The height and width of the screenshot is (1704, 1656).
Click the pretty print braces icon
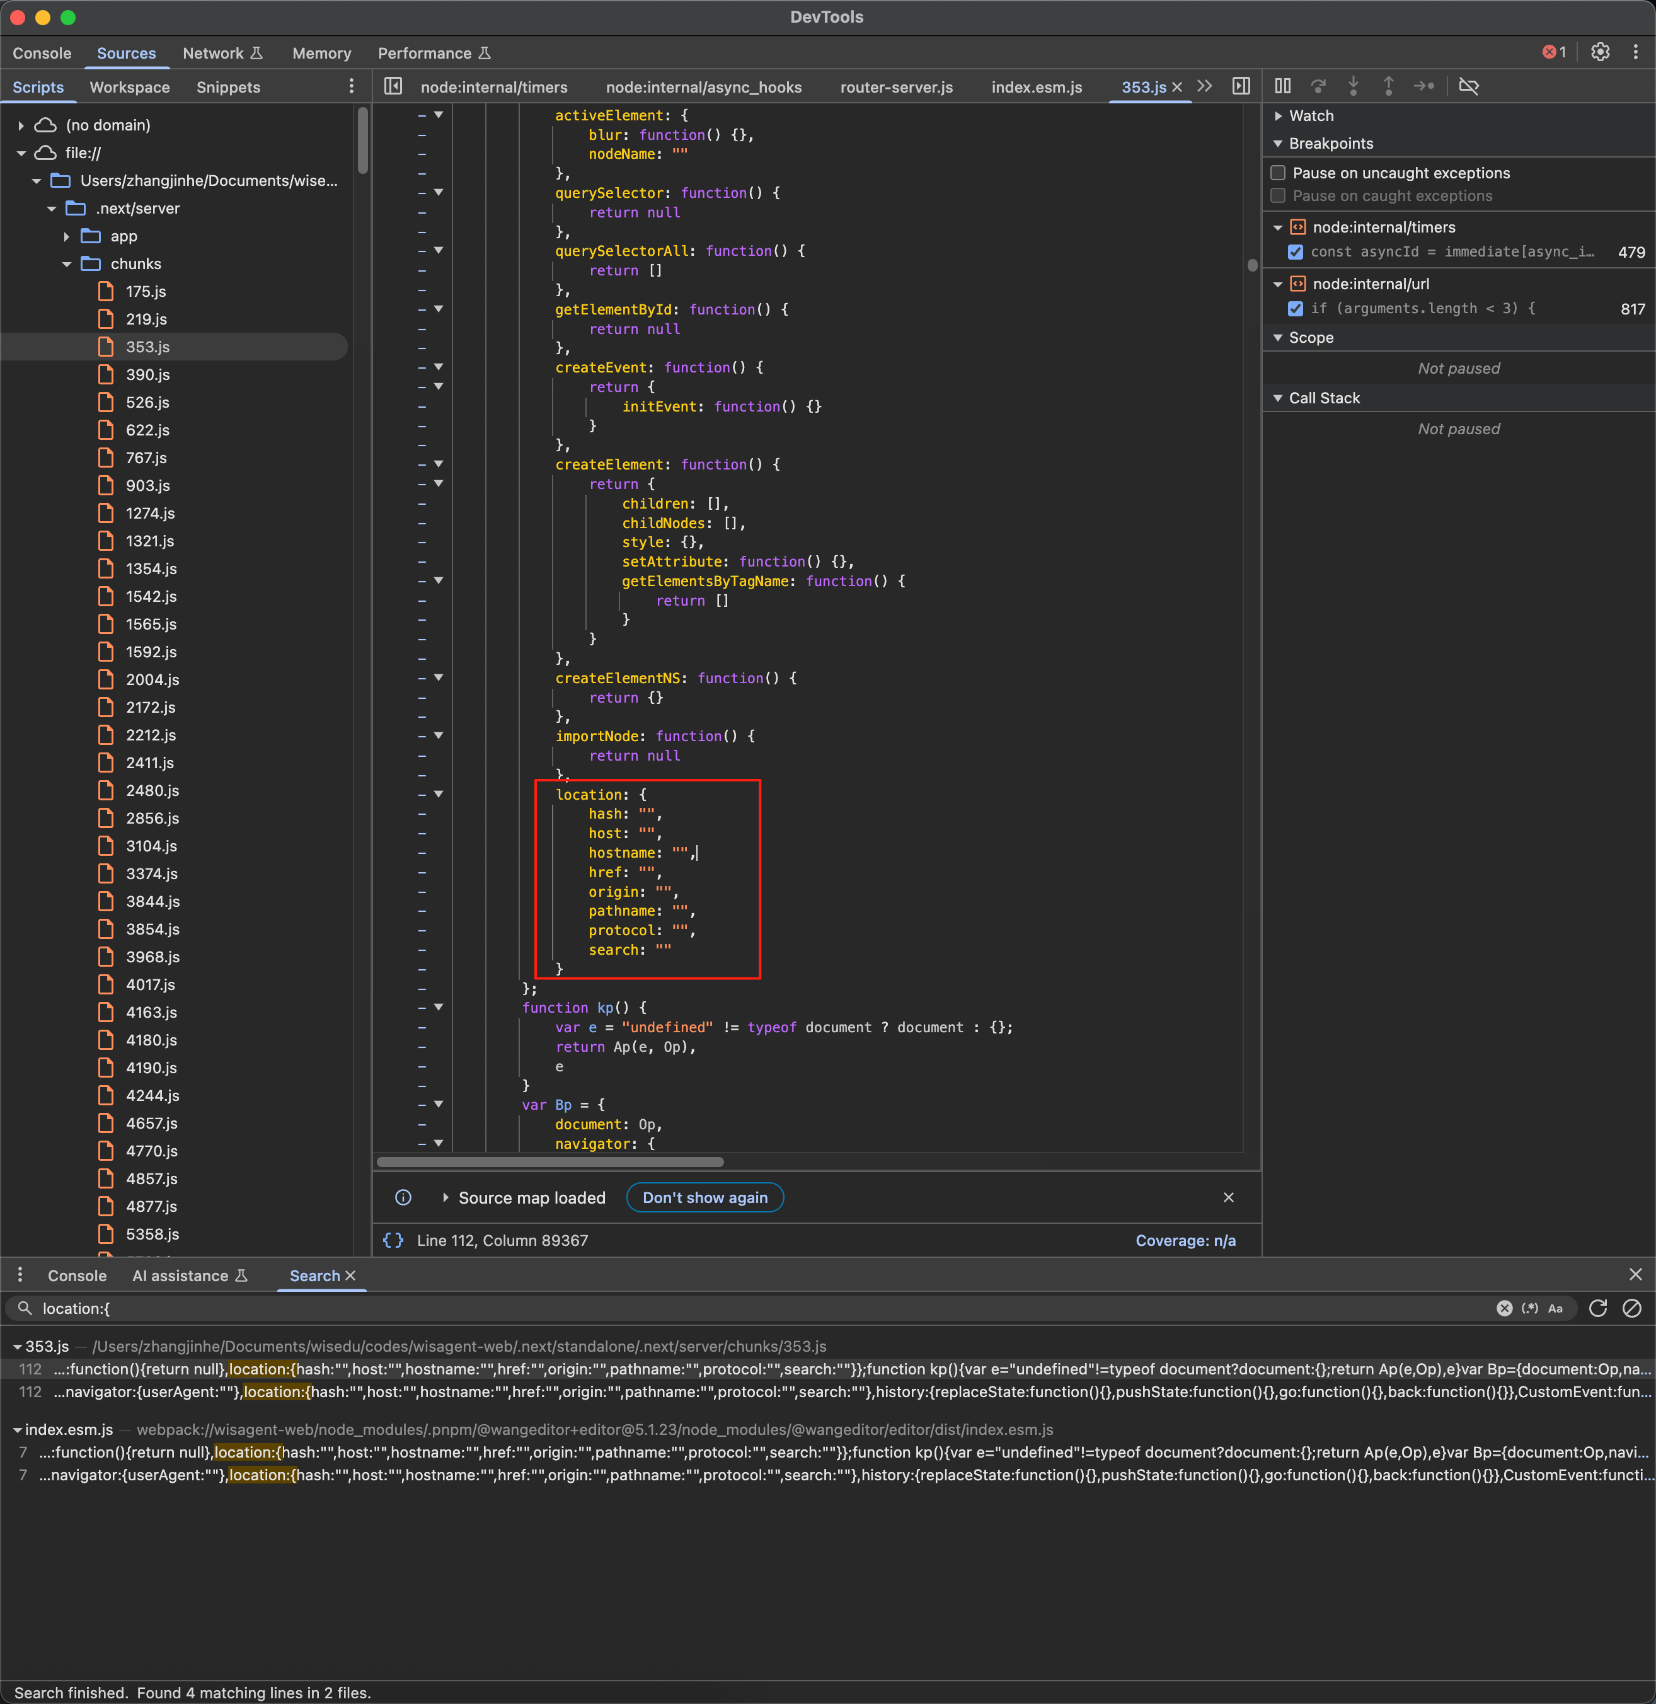coord(393,1240)
